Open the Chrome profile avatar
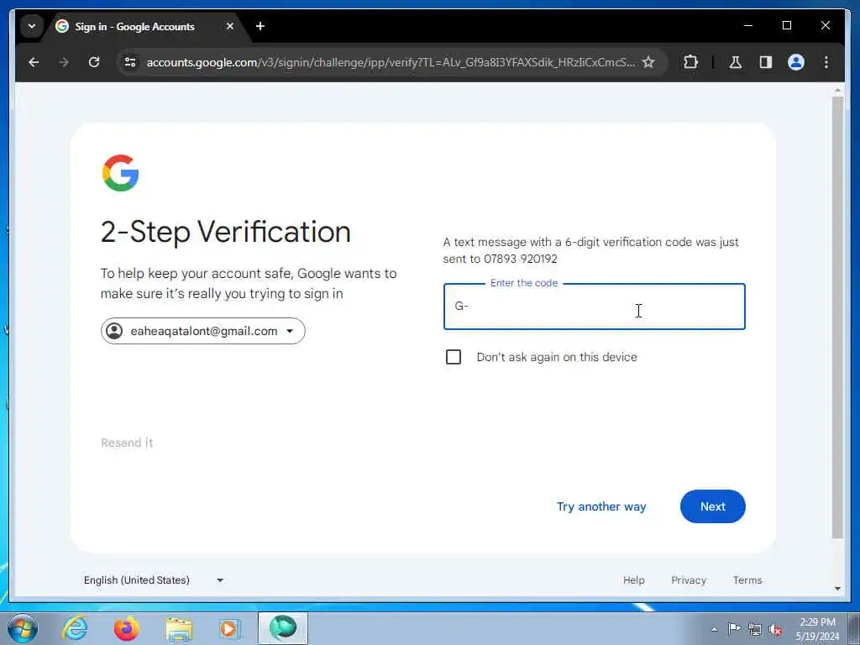The height and width of the screenshot is (645, 860). click(796, 62)
